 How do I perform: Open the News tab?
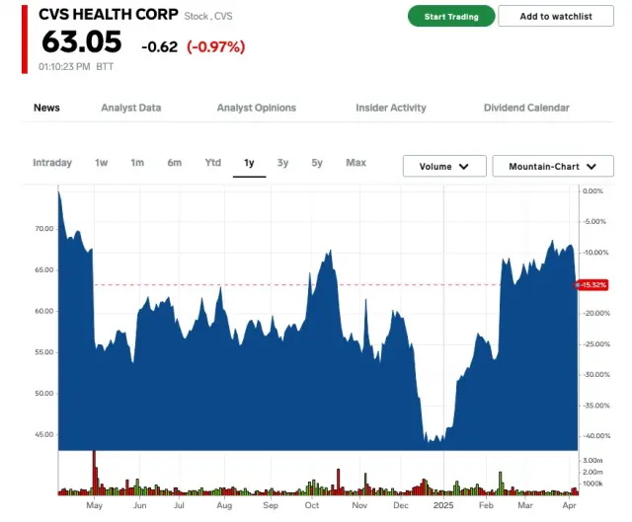point(46,108)
